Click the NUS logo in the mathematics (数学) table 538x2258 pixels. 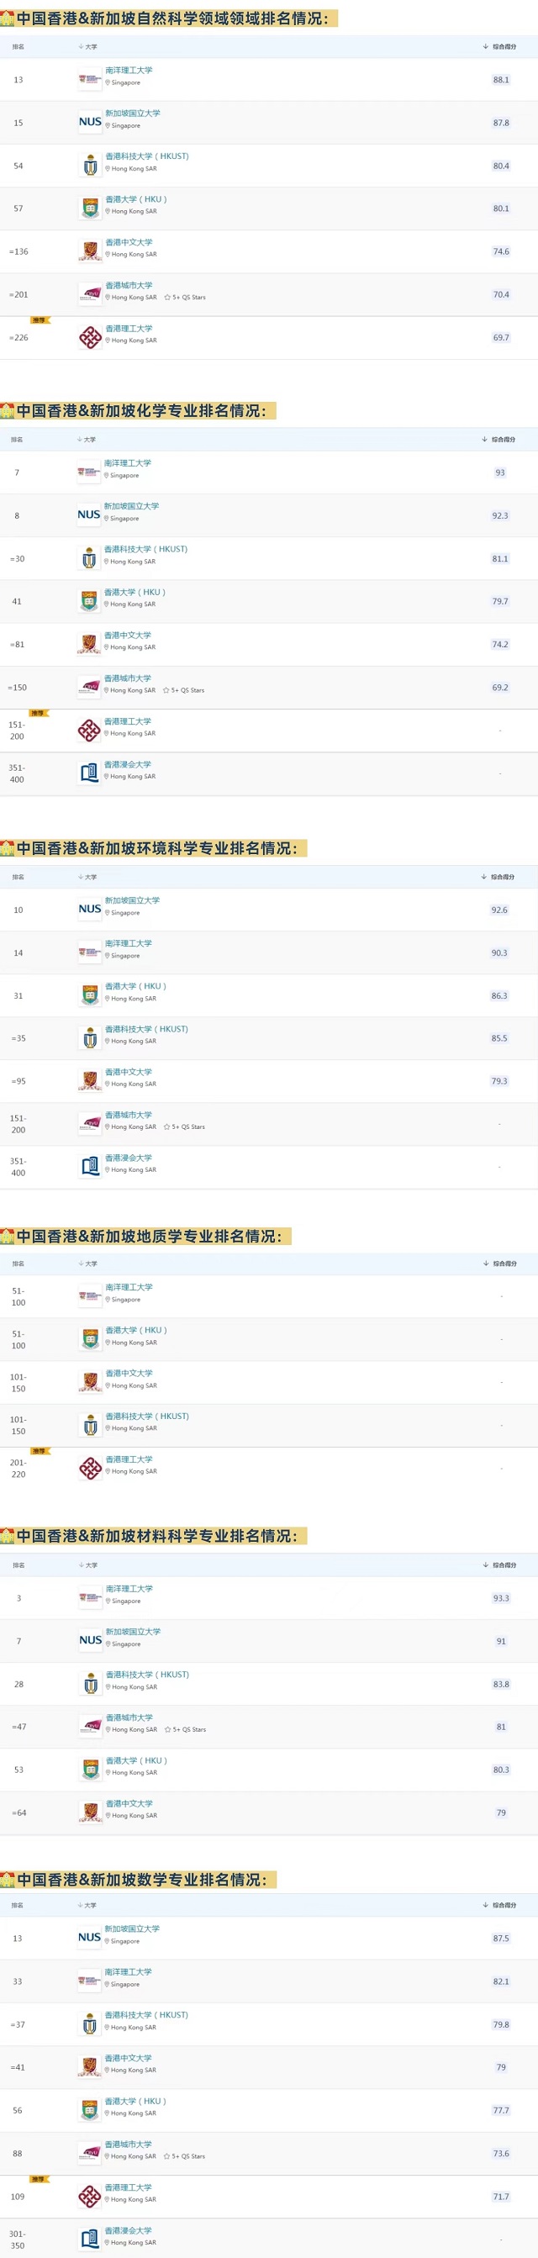click(x=89, y=1938)
